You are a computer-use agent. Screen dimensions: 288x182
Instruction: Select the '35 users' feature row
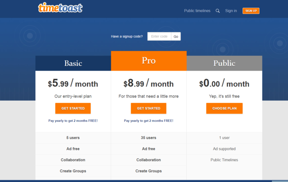[x=148, y=138]
